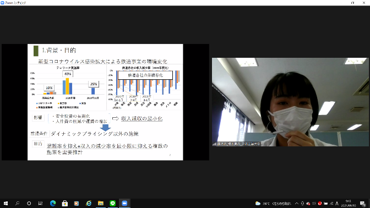The height and width of the screenshot is (208, 370).
Task: Open the Windows Start menu
Action: click(x=6, y=203)
